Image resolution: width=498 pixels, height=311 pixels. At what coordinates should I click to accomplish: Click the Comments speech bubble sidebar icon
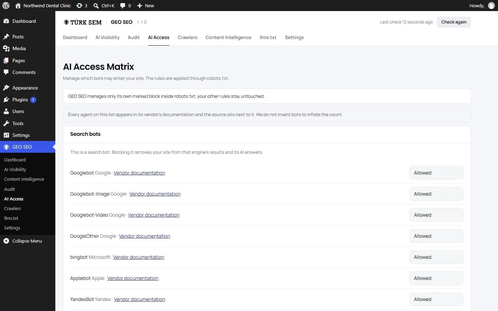[x=6, y=72]
